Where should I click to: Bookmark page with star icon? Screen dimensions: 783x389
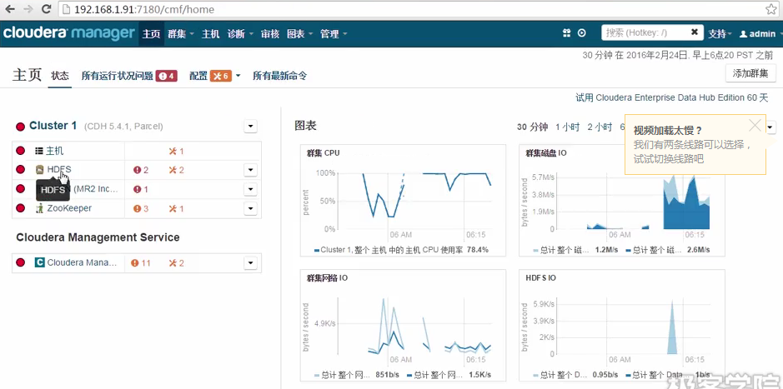coord(771,9)
